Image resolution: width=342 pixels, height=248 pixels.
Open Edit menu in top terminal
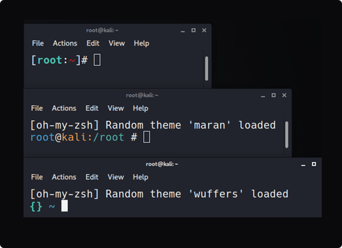[93, 43]
